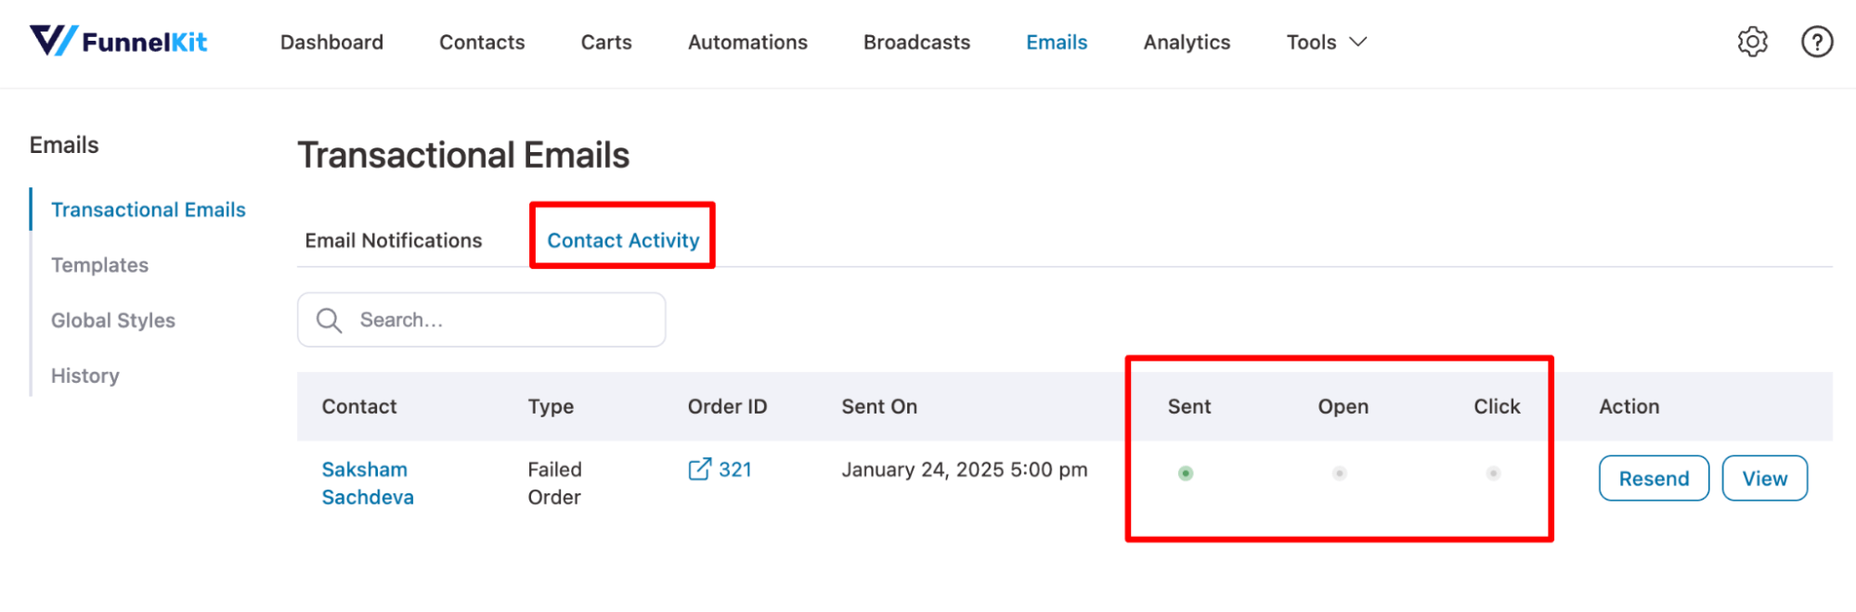Click the green Sent status dot
Image resolution: width=1856 pixels, height=612 pixels.
pyautogui.click(x=1186, y=474)
